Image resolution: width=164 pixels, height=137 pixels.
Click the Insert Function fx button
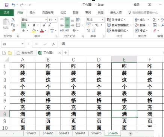[x=53, y=44]
